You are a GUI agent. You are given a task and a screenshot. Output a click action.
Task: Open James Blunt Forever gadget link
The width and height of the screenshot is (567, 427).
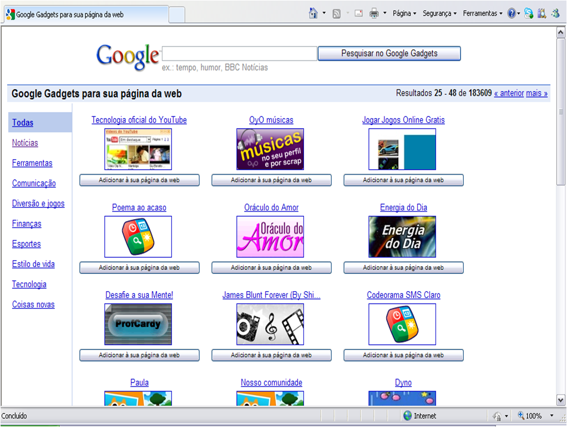(x=271, y=295)
